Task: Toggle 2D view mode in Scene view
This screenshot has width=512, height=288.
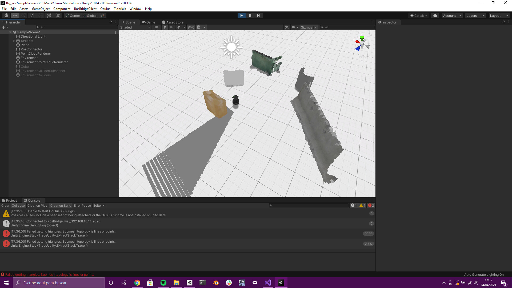Action: tap(156, 27)
